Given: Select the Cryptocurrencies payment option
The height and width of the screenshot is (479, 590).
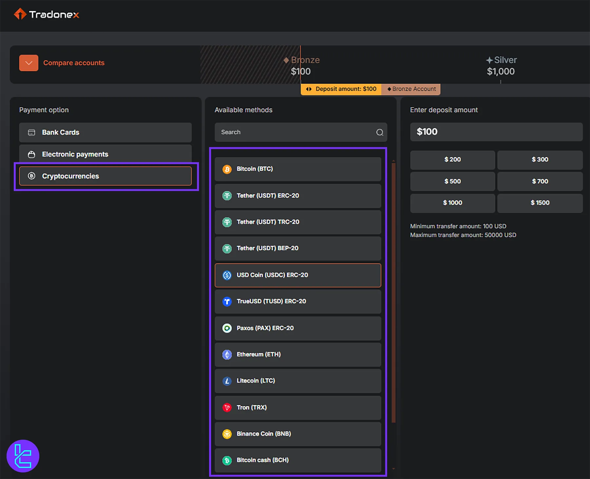Looking at the screenshot, I should tap(105, 176).
